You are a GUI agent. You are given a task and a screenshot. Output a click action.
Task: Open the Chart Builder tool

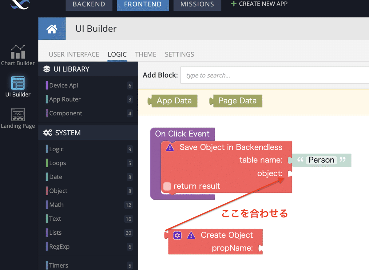click(x=18, y=55)
